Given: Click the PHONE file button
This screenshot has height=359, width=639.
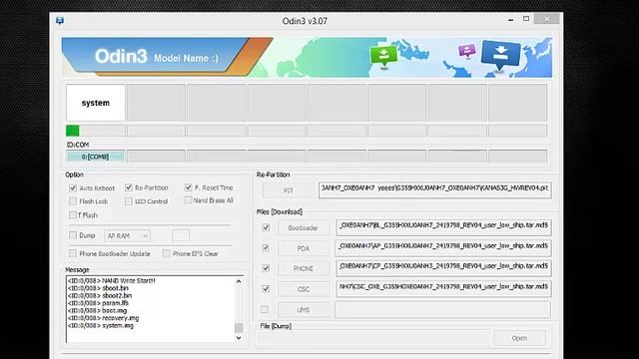Looking at the screenshot, I should pyautogui.click(x=304, y=268).
